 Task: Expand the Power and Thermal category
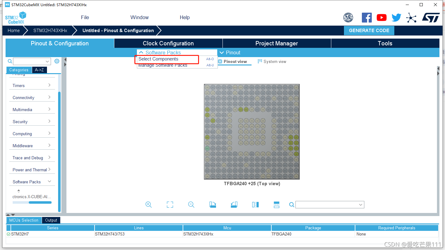pos(32,170)
